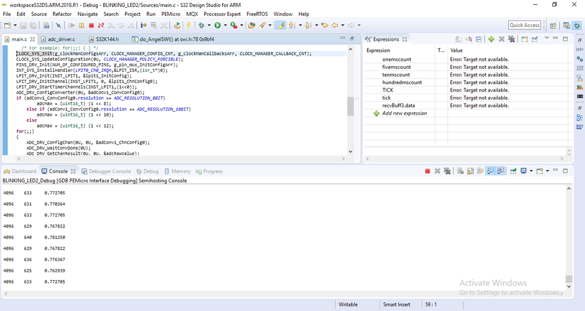The height and width of the screenshot is (311, 585).
Task: Open Run dropdown arrow beside green play
Action: pyautogui.click(x=225, y=25)
